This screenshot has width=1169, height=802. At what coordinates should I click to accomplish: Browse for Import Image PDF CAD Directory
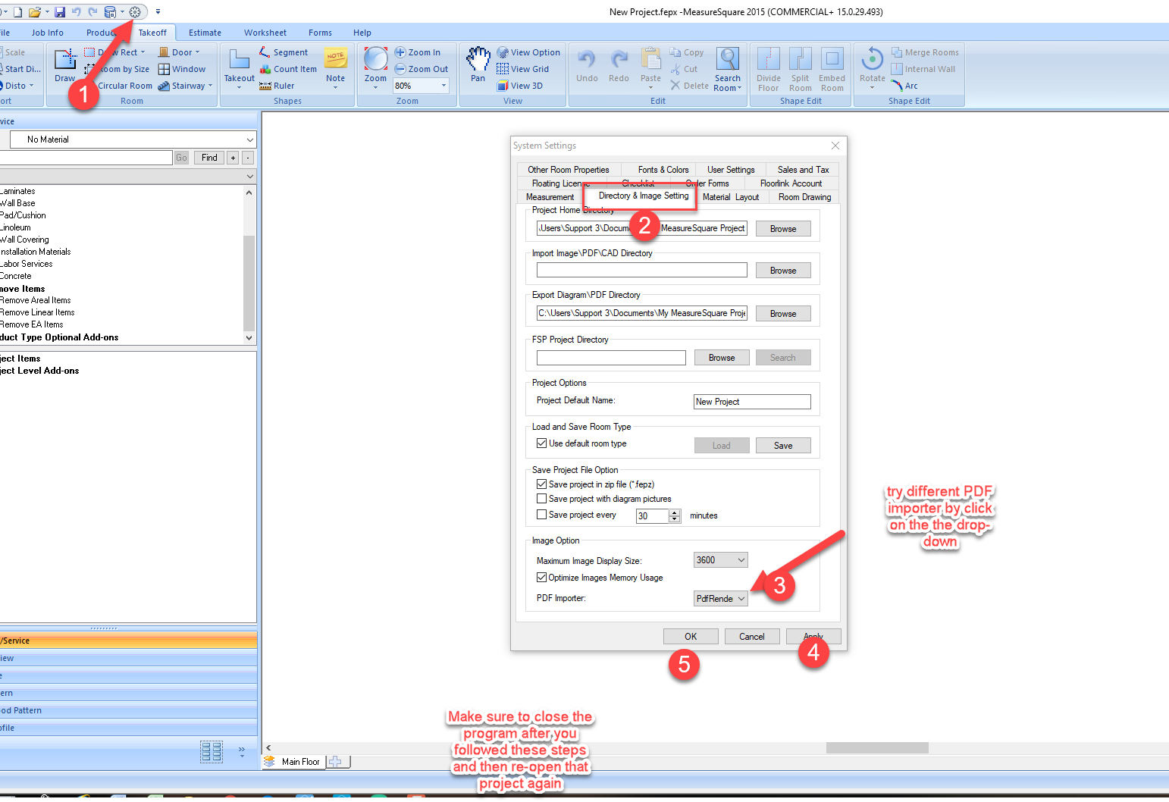(783, 271)
